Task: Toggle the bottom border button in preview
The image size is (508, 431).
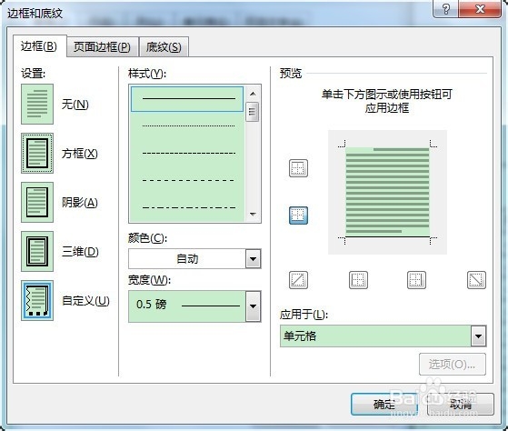Action: (298, 215)
